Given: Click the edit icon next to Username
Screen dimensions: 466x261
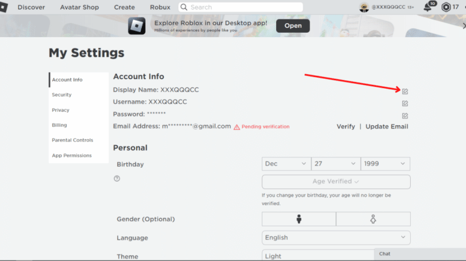Looking at the screenshot, I should (405, 103).
